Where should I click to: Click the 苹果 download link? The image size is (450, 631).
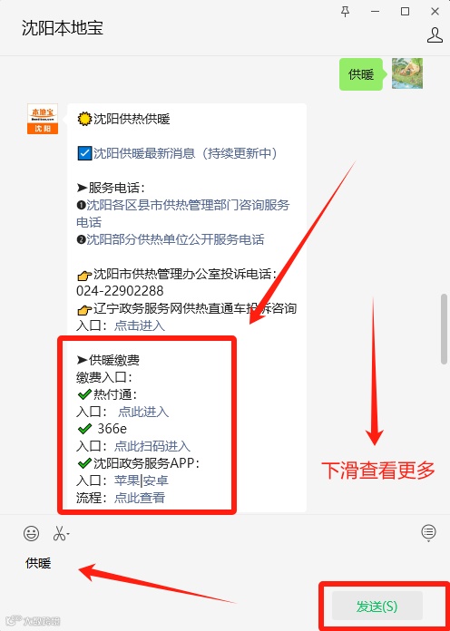coord(127,481)
